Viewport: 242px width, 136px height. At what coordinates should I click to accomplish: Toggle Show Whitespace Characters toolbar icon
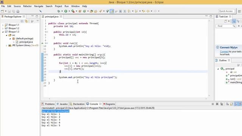(125, 11)
